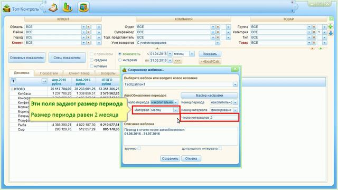The image size is (338, 190).
Task: Clear the Категория filter with X icon
Action: (x=314, y=32)
